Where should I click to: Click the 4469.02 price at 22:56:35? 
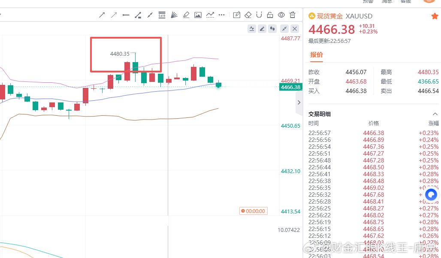coord(374,188)
